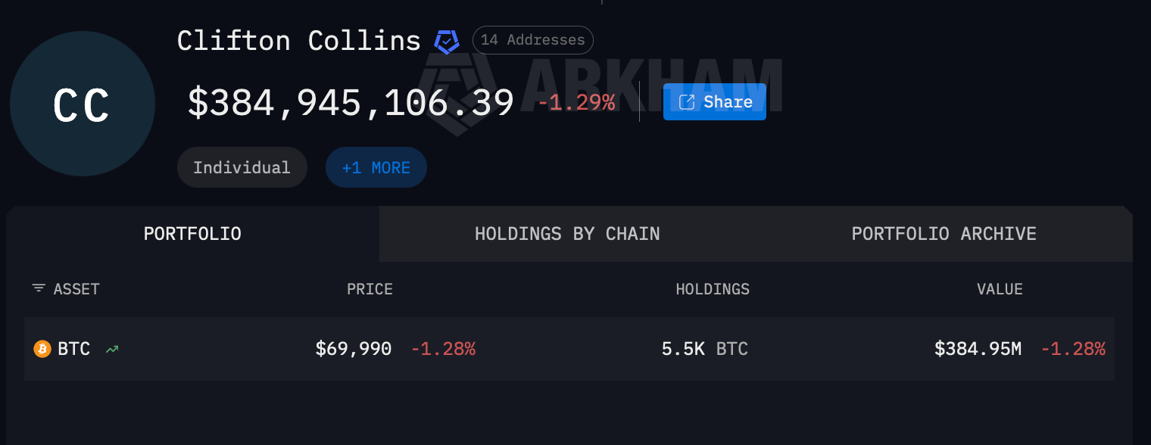This screenshot has width=1151, height=445.
Task: Click the portfolio total $384,945,106.39
Action: [351, 101]
